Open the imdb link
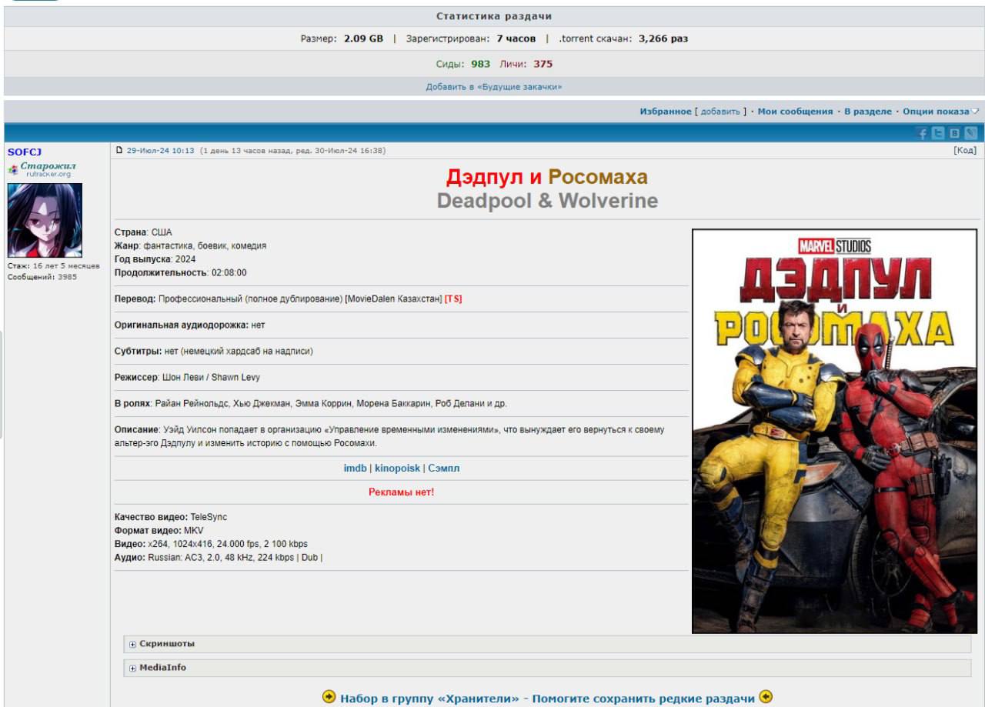This screenshot has height=707, width=985. 355,468
